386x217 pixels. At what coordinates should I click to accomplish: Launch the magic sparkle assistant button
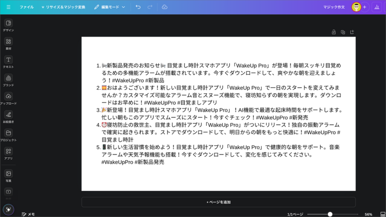(8, 210)
